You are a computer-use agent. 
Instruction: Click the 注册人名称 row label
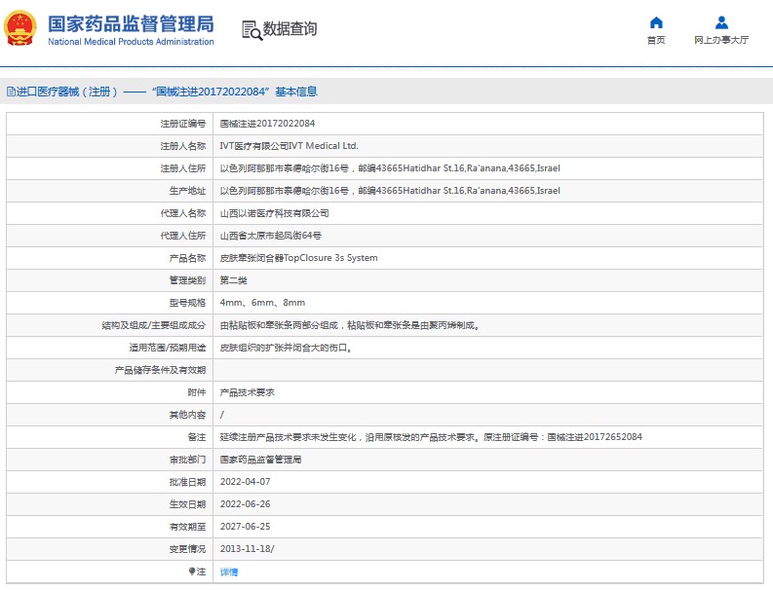(x=183, y=146)
